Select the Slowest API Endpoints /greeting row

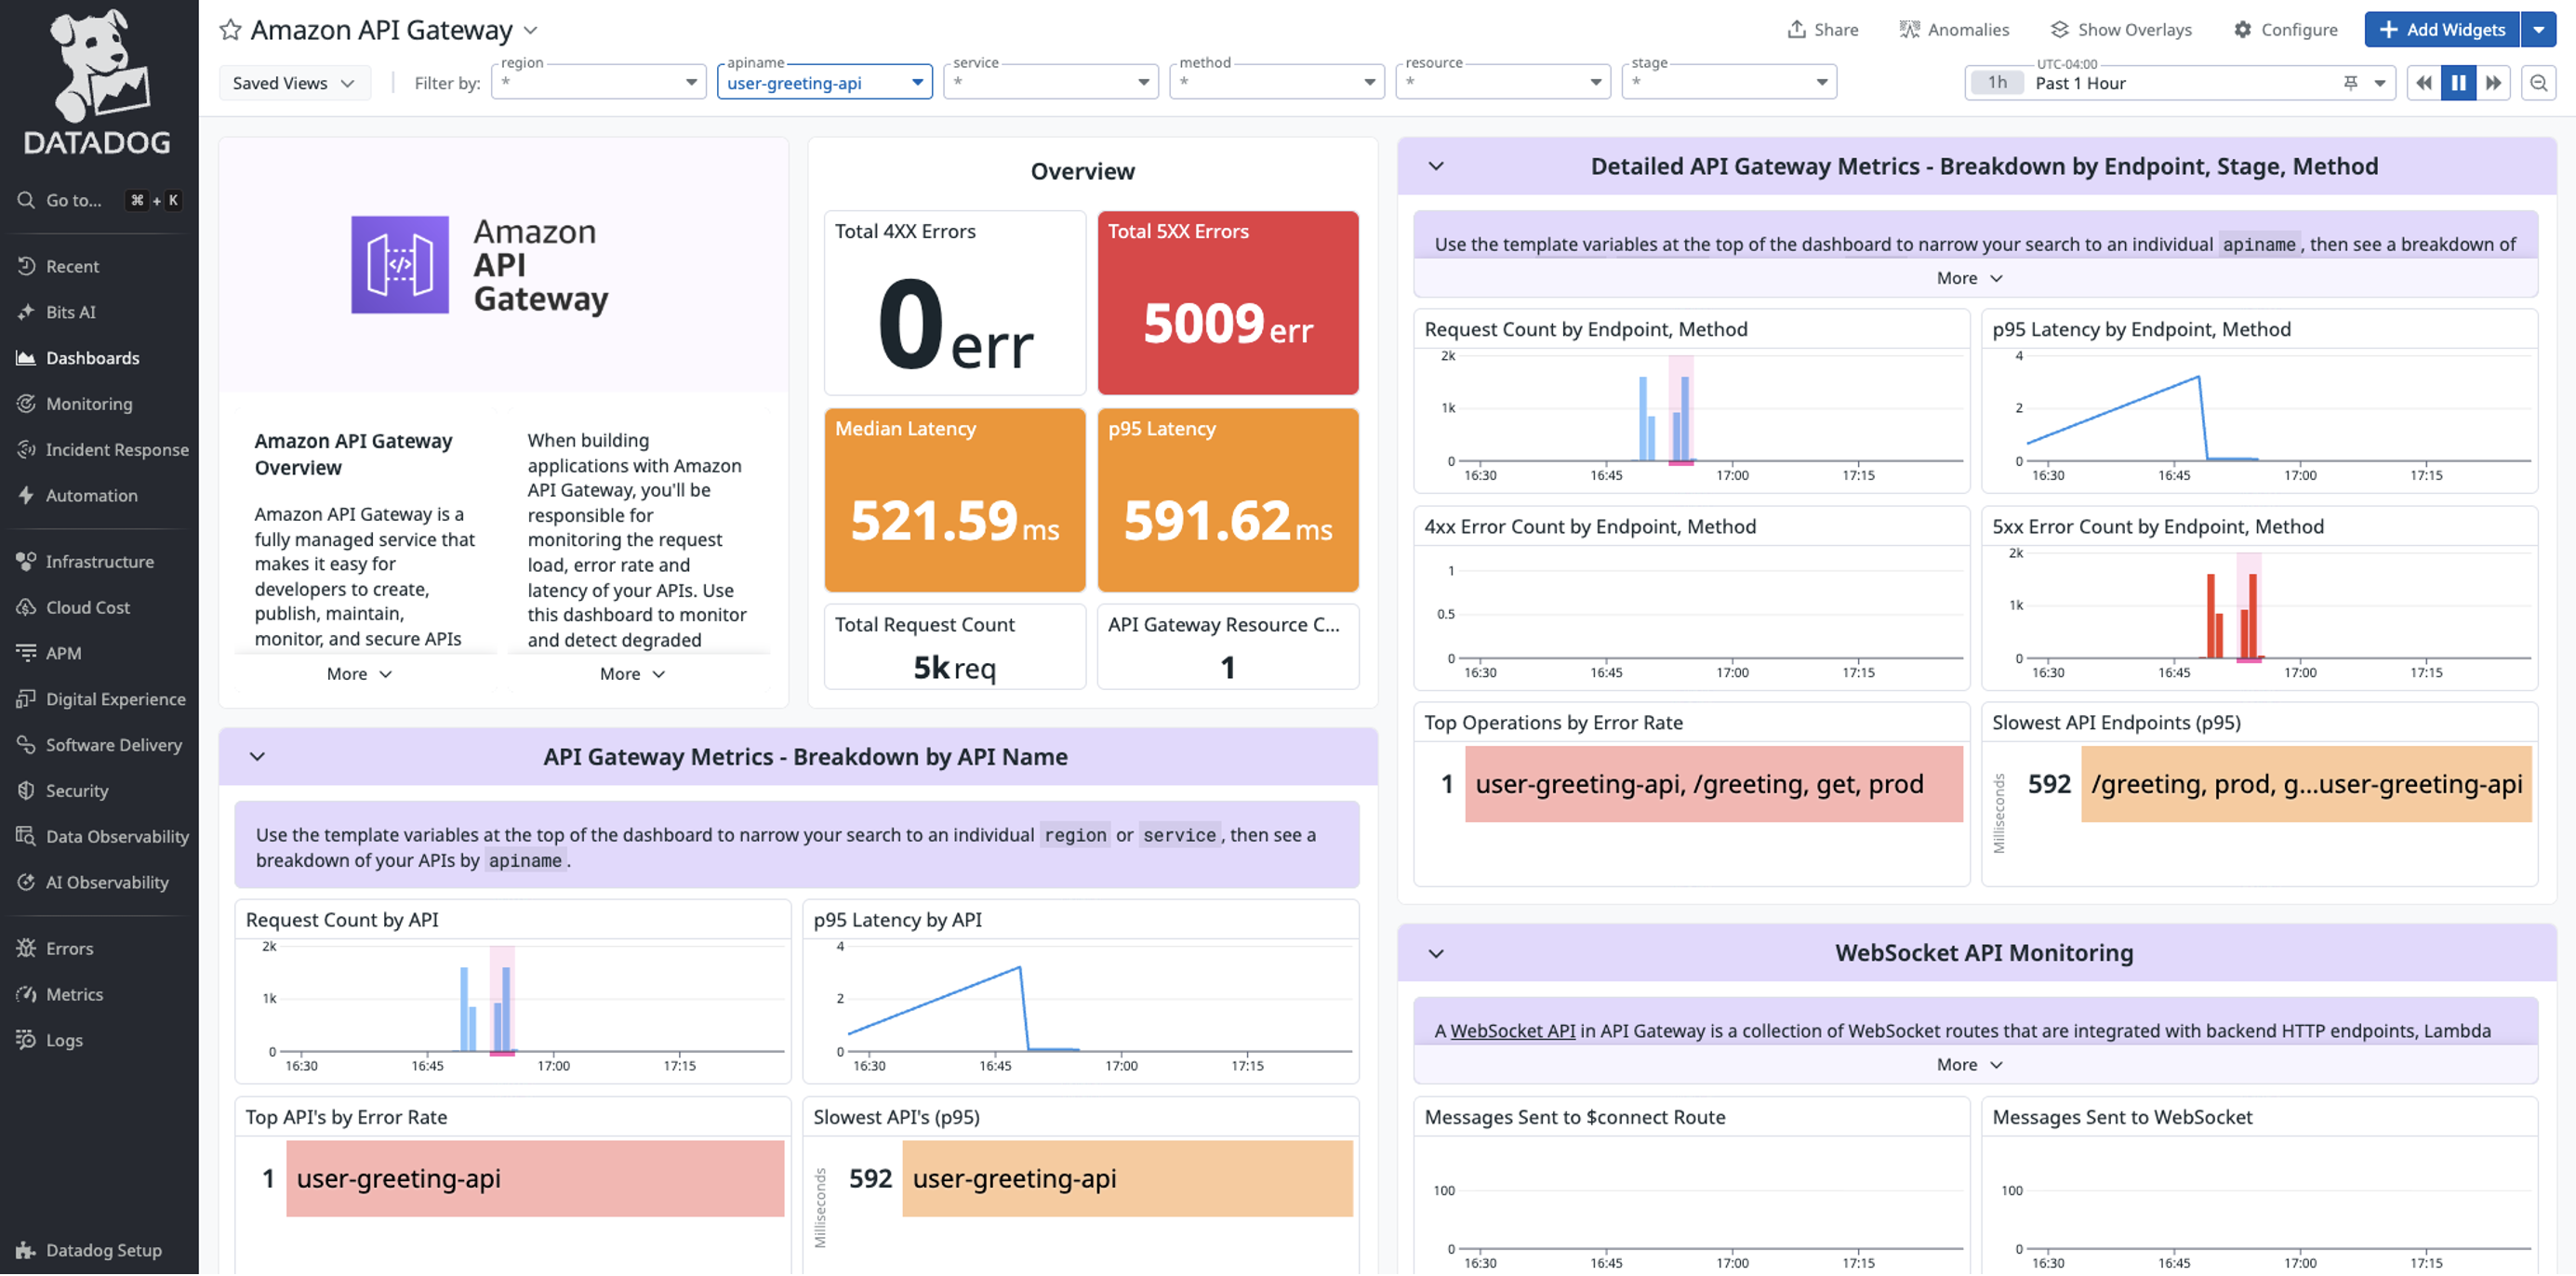[x=2306, y=785]
